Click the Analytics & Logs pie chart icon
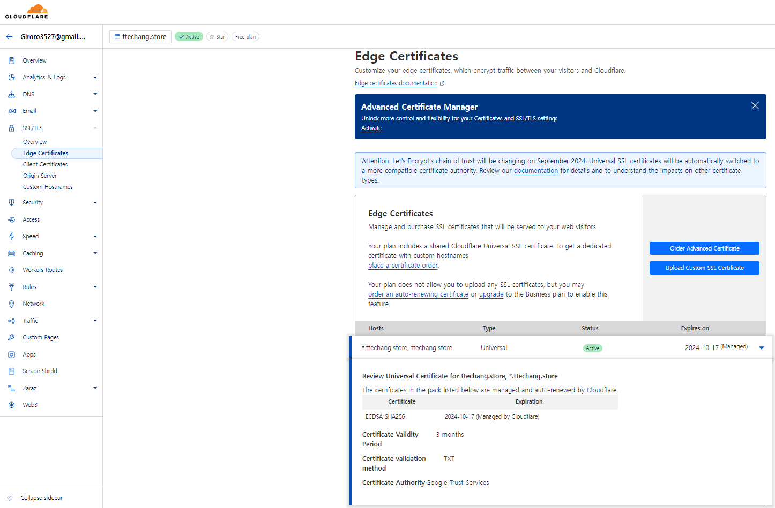775x508 pixels. pos(11,77)
